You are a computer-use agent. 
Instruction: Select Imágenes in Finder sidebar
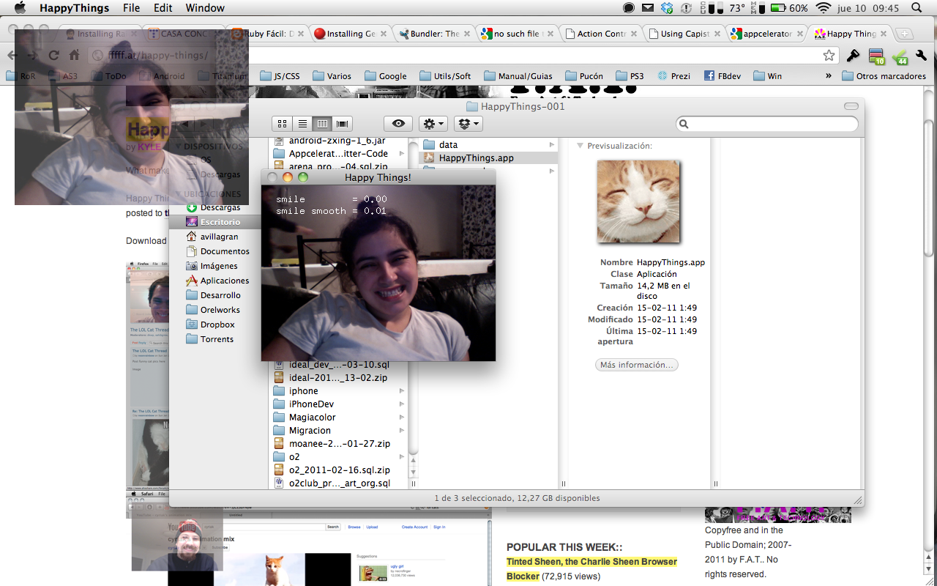(x=212, y=266)
